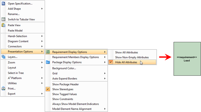Click the Switch to Tabular View table icon
This screenshot has height=112, width=201.
[x=3, y=19]
